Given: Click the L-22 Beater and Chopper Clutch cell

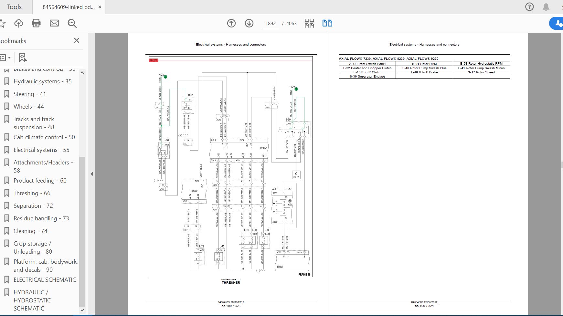Looking at the screenshot, I should [x=367, y=68].
